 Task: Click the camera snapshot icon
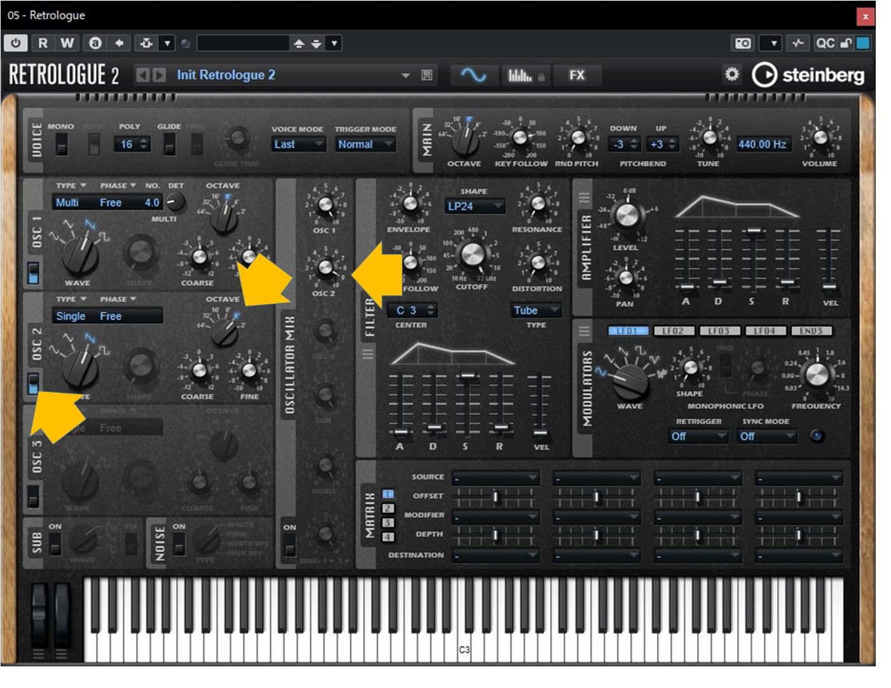click(x=743, y=43)
